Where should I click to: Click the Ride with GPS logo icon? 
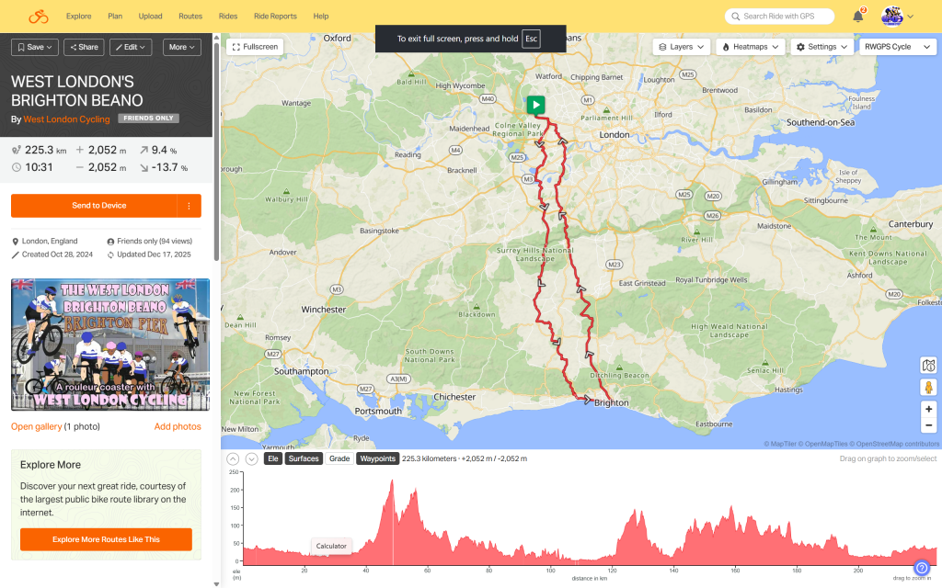click(38, 17)
